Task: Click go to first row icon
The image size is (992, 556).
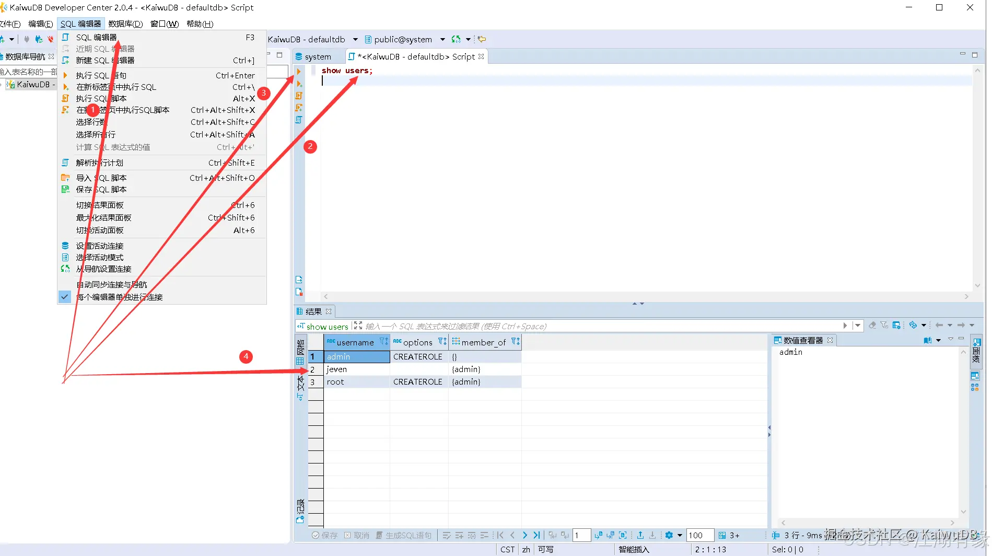Action: [x=500, y=535]
